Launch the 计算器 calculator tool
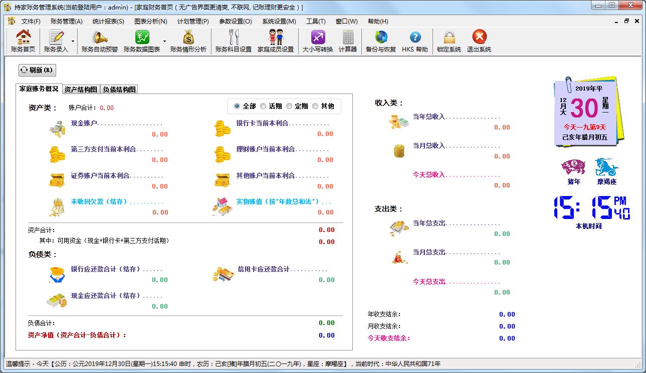Image resolution: width=646 pixels, height=373 pixels. [347, 40]
